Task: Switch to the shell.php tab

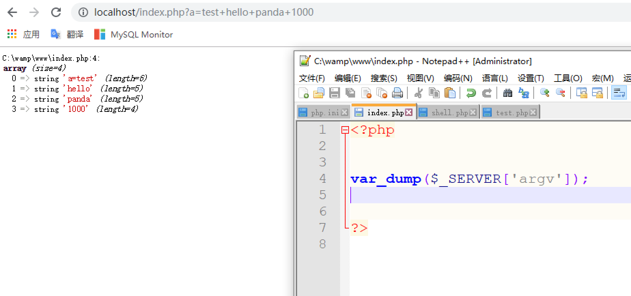Action: click(x=449, y=113)
